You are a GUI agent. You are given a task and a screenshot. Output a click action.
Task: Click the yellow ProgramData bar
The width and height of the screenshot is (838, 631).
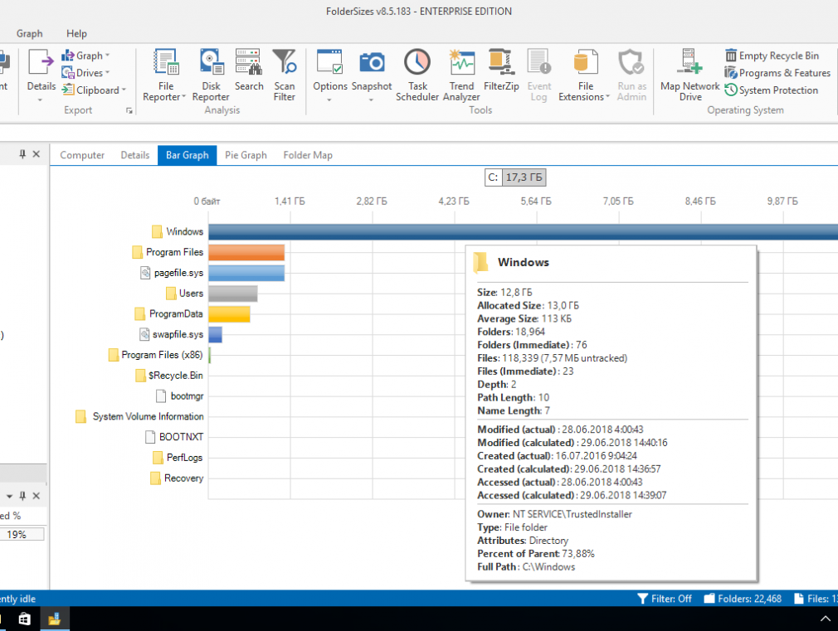click(x=229, y=314)
